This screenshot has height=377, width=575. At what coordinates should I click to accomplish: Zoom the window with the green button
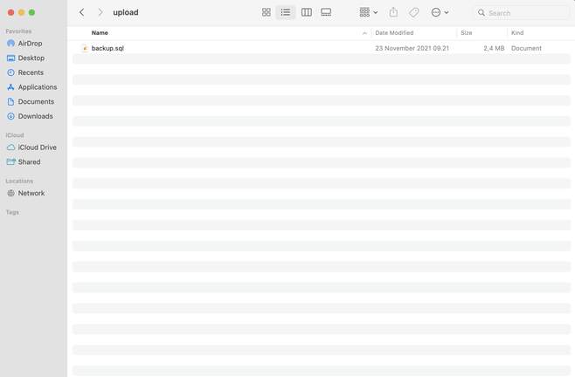pyautogui.click(x=32, y=12)
